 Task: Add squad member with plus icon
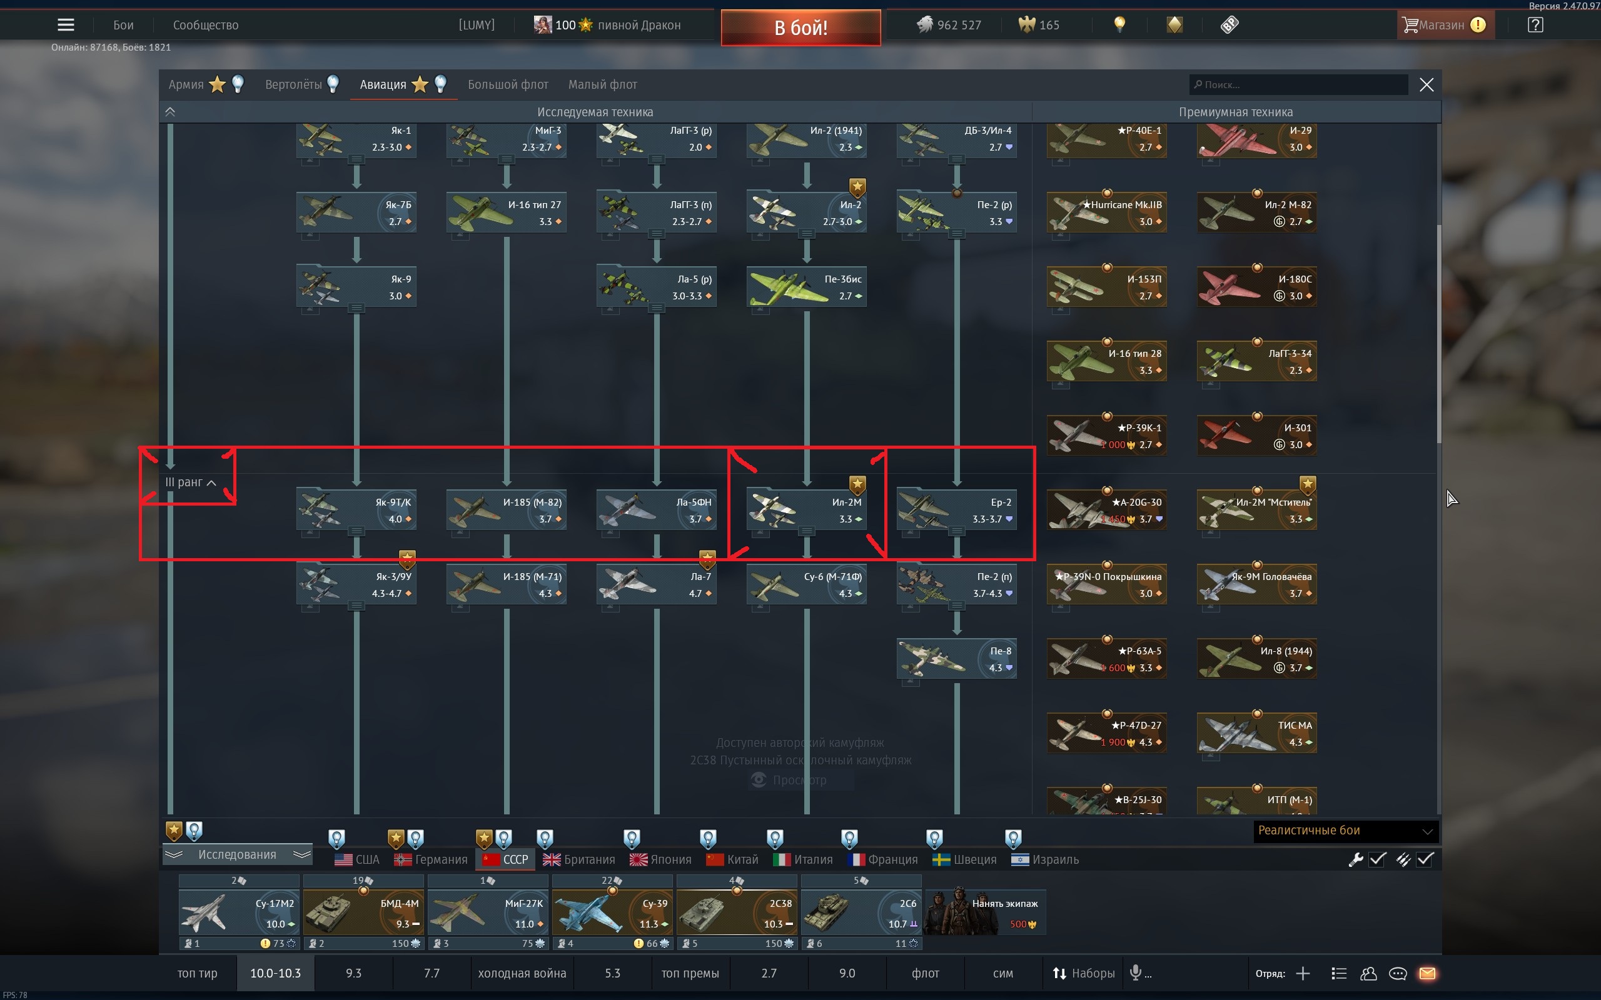[x=1303, y=974]
